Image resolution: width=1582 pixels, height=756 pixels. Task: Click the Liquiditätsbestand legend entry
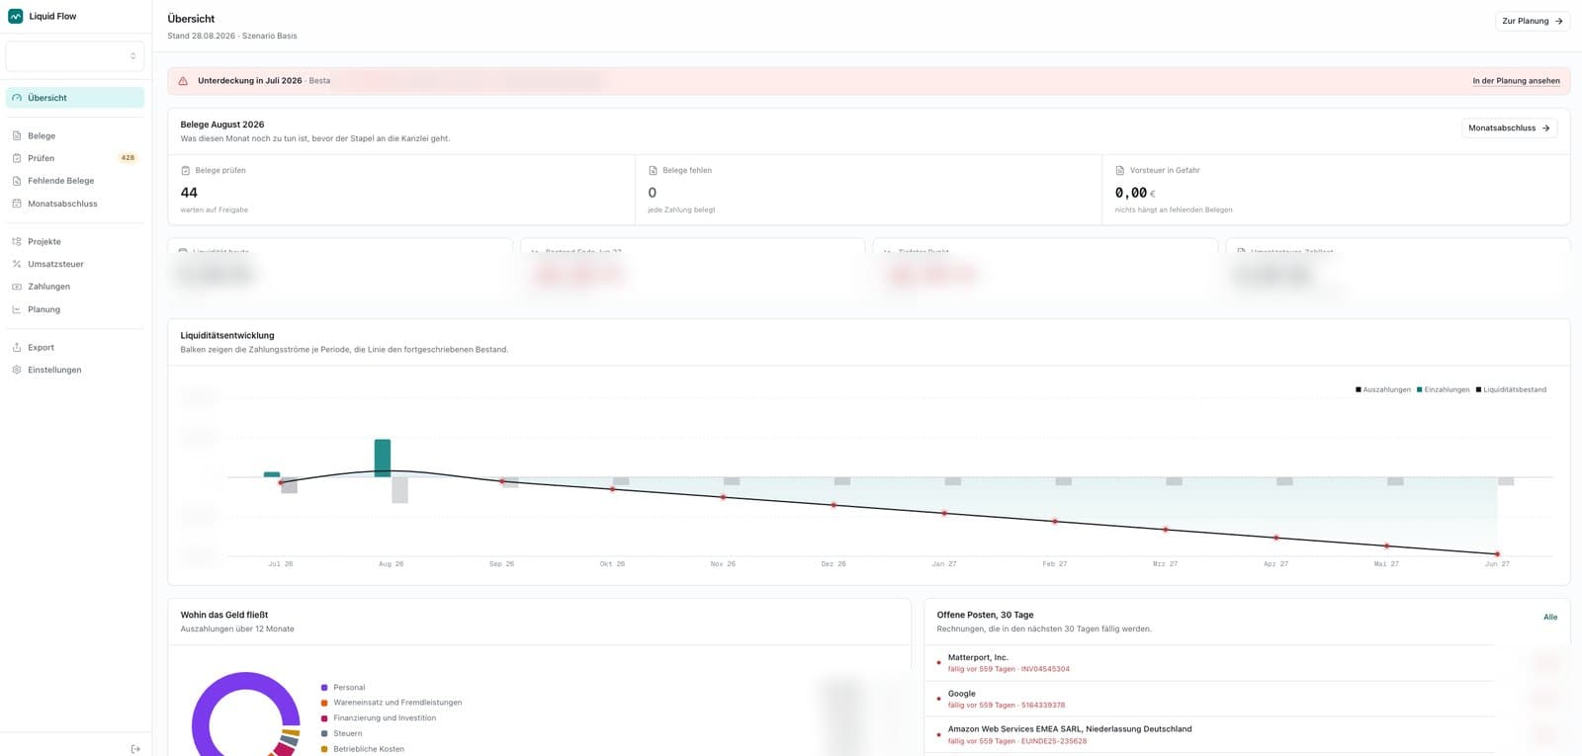tap(1511, 389)
